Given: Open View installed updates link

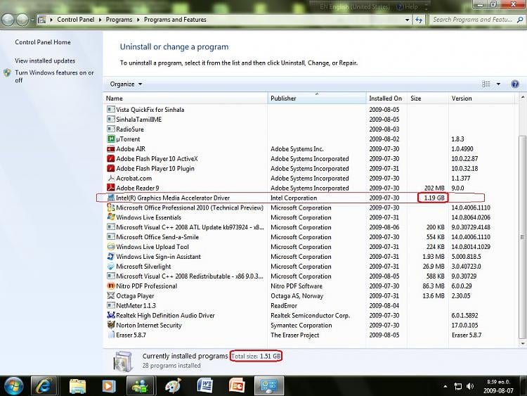Looking at the screenshot, I should click(45, 60).
